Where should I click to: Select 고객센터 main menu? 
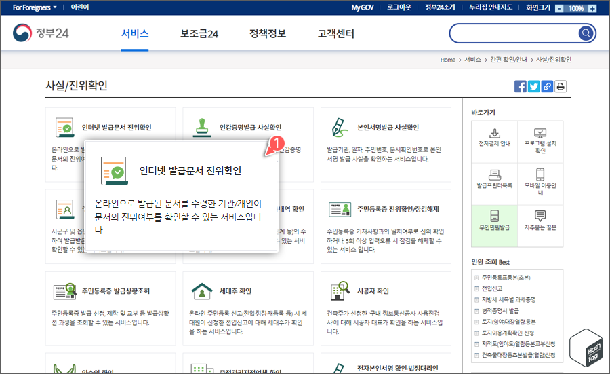point(335,33)
